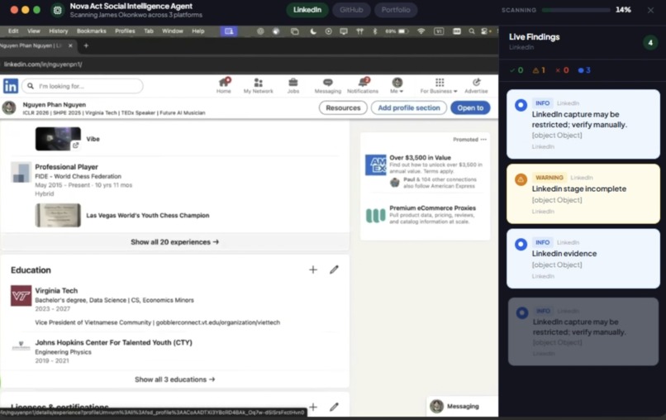Click the display mirroring icon in menu bar
The height and width of the screenshot is (420, 666).
[344, 31]
